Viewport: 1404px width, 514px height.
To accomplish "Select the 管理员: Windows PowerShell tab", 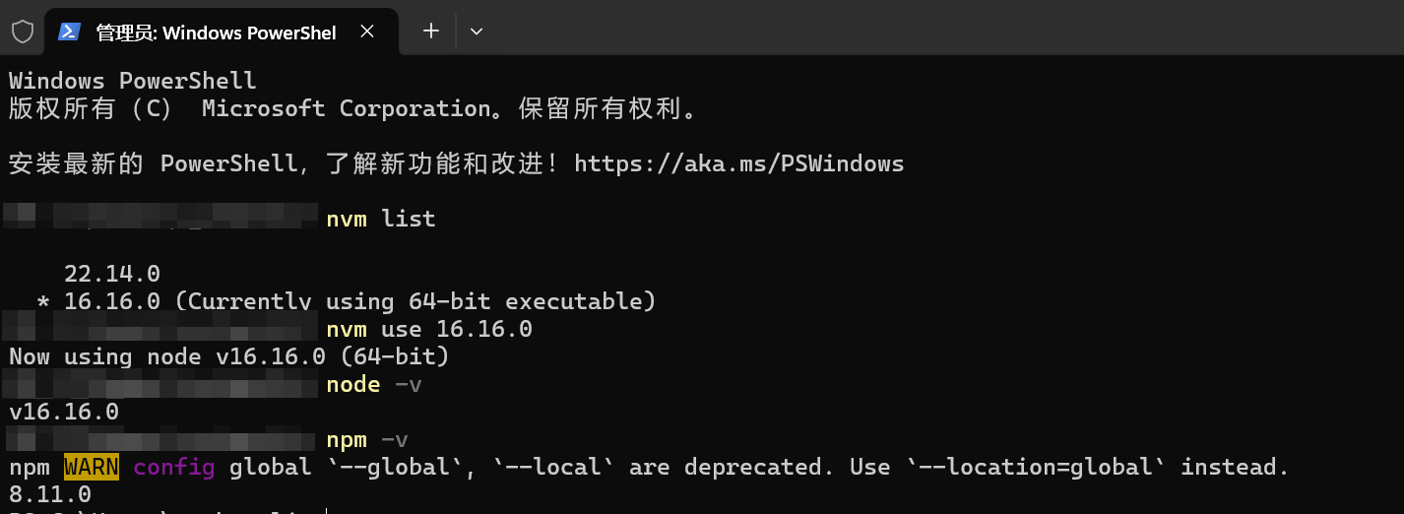I will point(216,32).
